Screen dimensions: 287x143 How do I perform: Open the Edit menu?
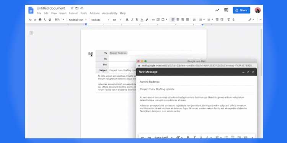pyautogui.click(x=46, y=13)
